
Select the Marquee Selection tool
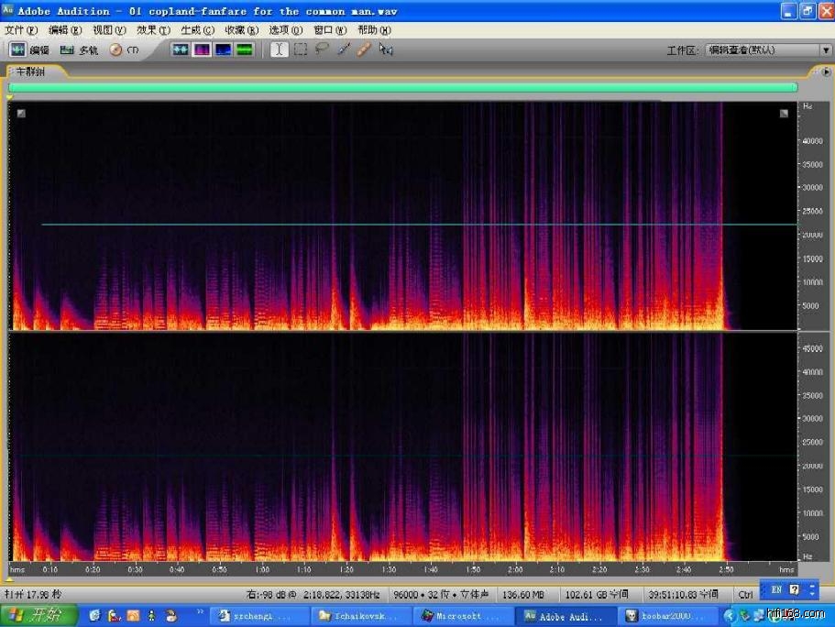(x=300, y=49)
